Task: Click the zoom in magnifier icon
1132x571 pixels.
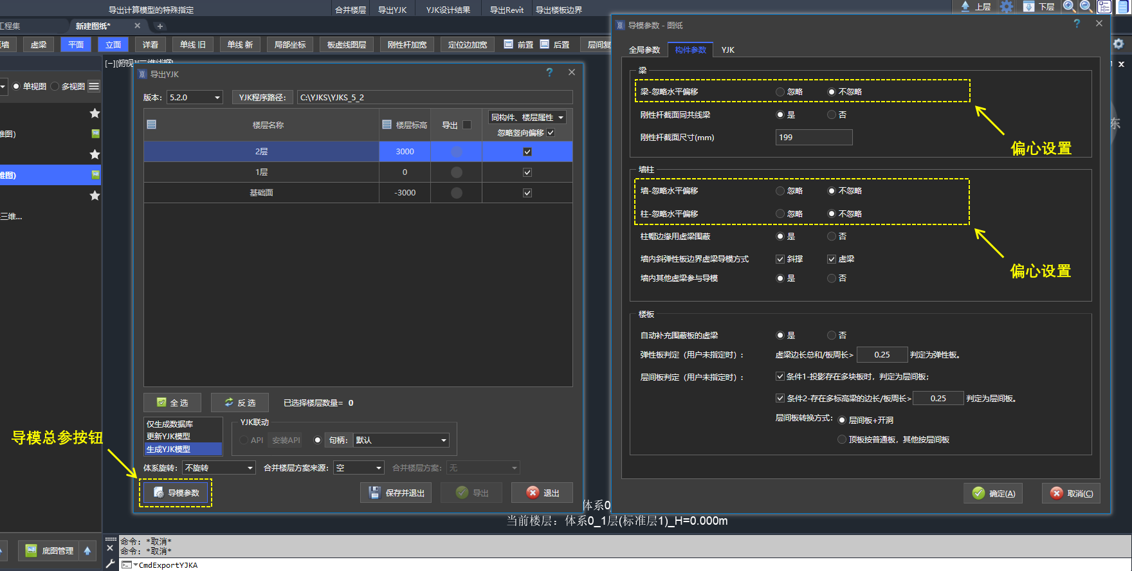Action: point(1069,6)
